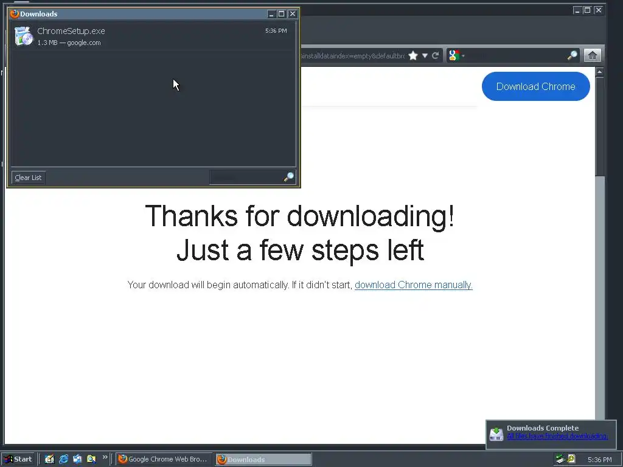Open Outlook Express from quick launch

[x=77, y=459]
